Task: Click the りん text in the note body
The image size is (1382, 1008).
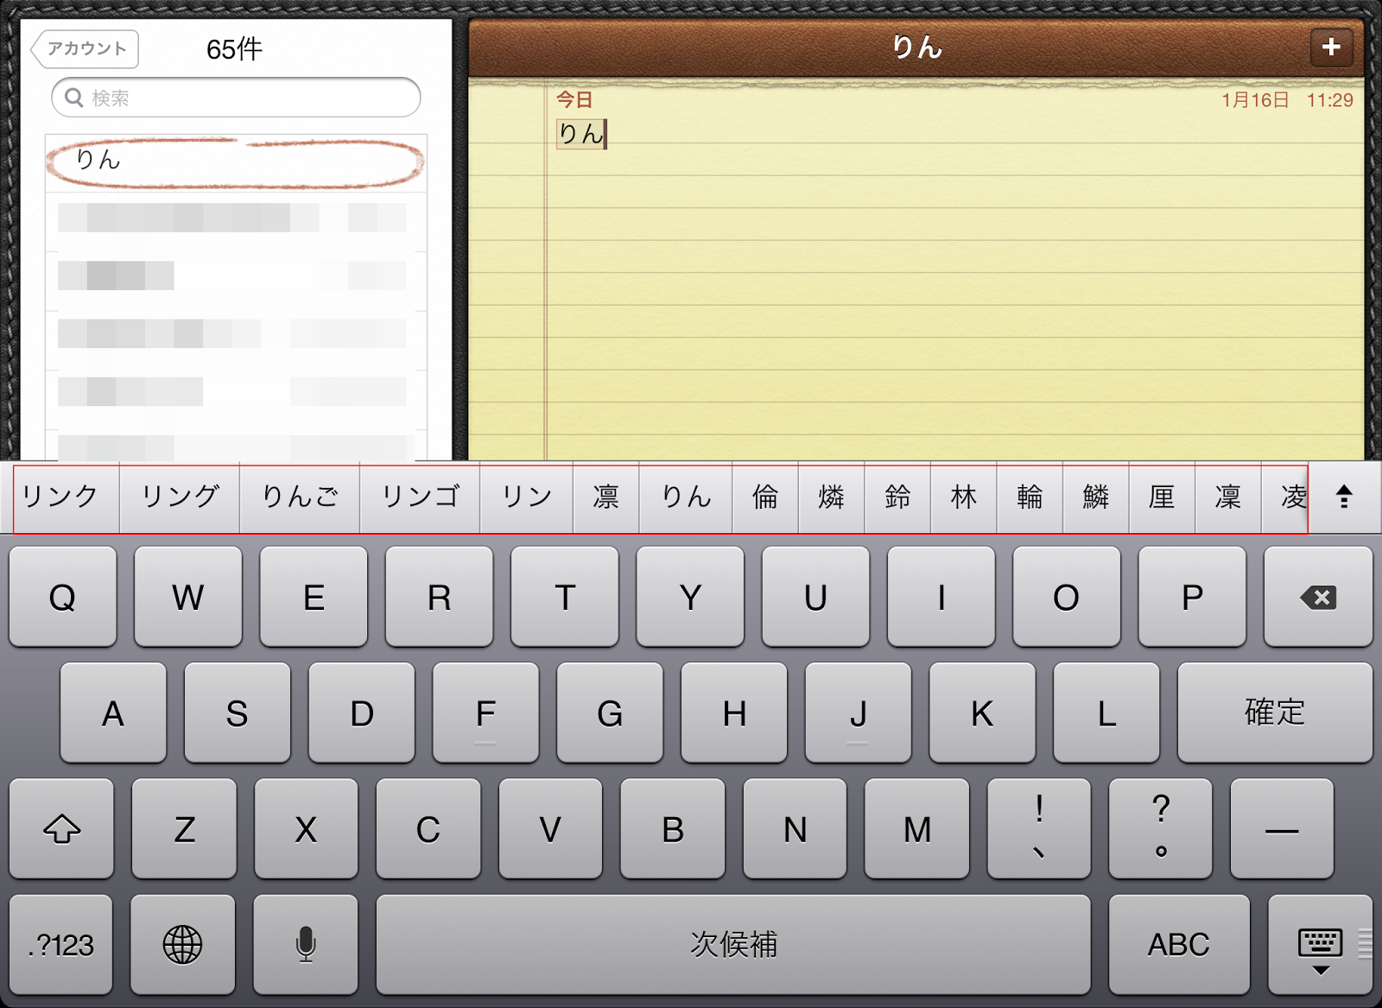Action: coord(580,134)
